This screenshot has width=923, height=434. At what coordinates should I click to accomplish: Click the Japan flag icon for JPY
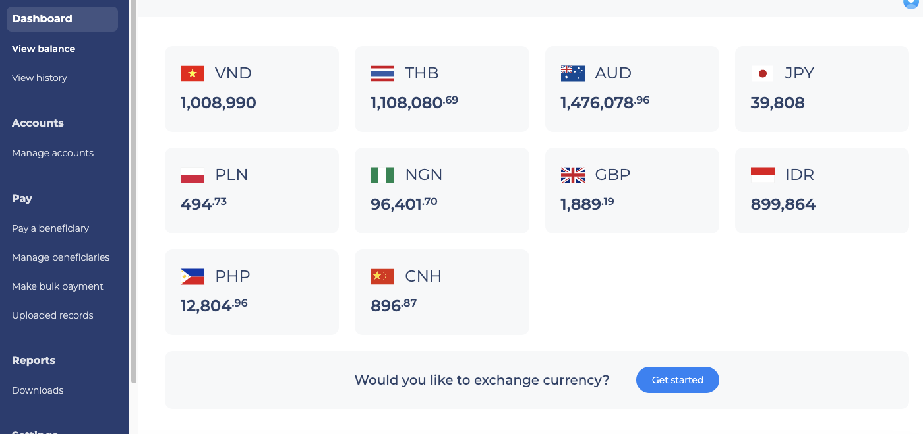pos(763,73)
